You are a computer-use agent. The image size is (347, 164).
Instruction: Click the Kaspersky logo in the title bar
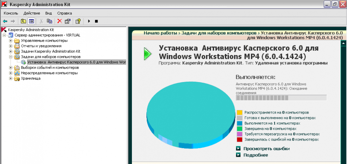point(4,4)
